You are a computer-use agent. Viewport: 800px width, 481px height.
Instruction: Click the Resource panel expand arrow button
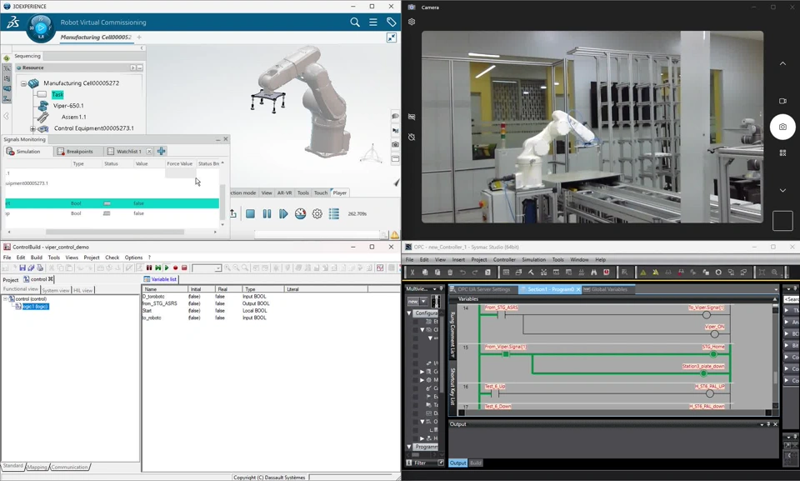[132, 68]
